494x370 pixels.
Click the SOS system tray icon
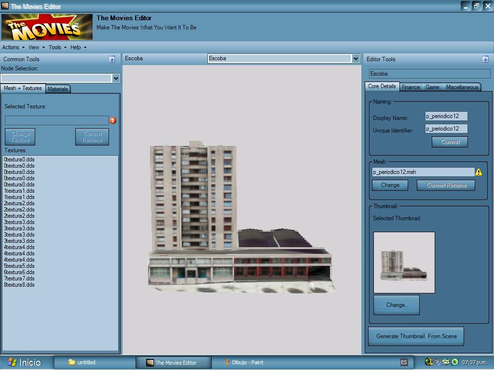[x=446, y=362]
